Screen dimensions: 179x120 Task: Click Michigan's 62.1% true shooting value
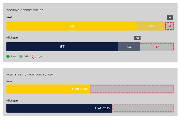(107, 108)
